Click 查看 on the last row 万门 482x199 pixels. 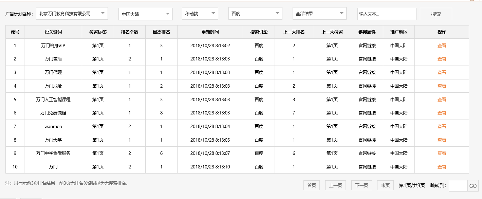tap(442, 166)
